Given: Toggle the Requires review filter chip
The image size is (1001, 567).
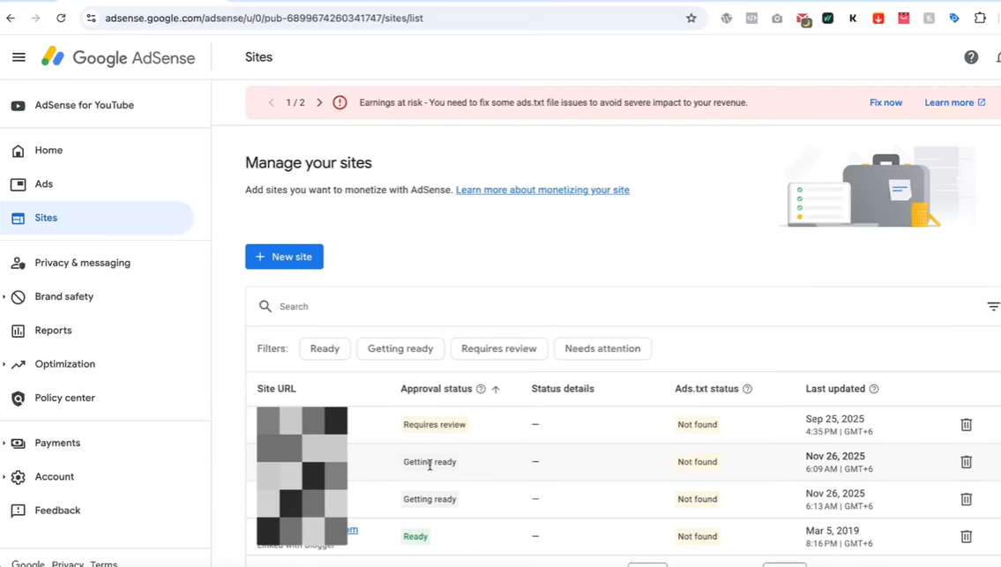Looking at the screenshot, I should pos(499,348).
